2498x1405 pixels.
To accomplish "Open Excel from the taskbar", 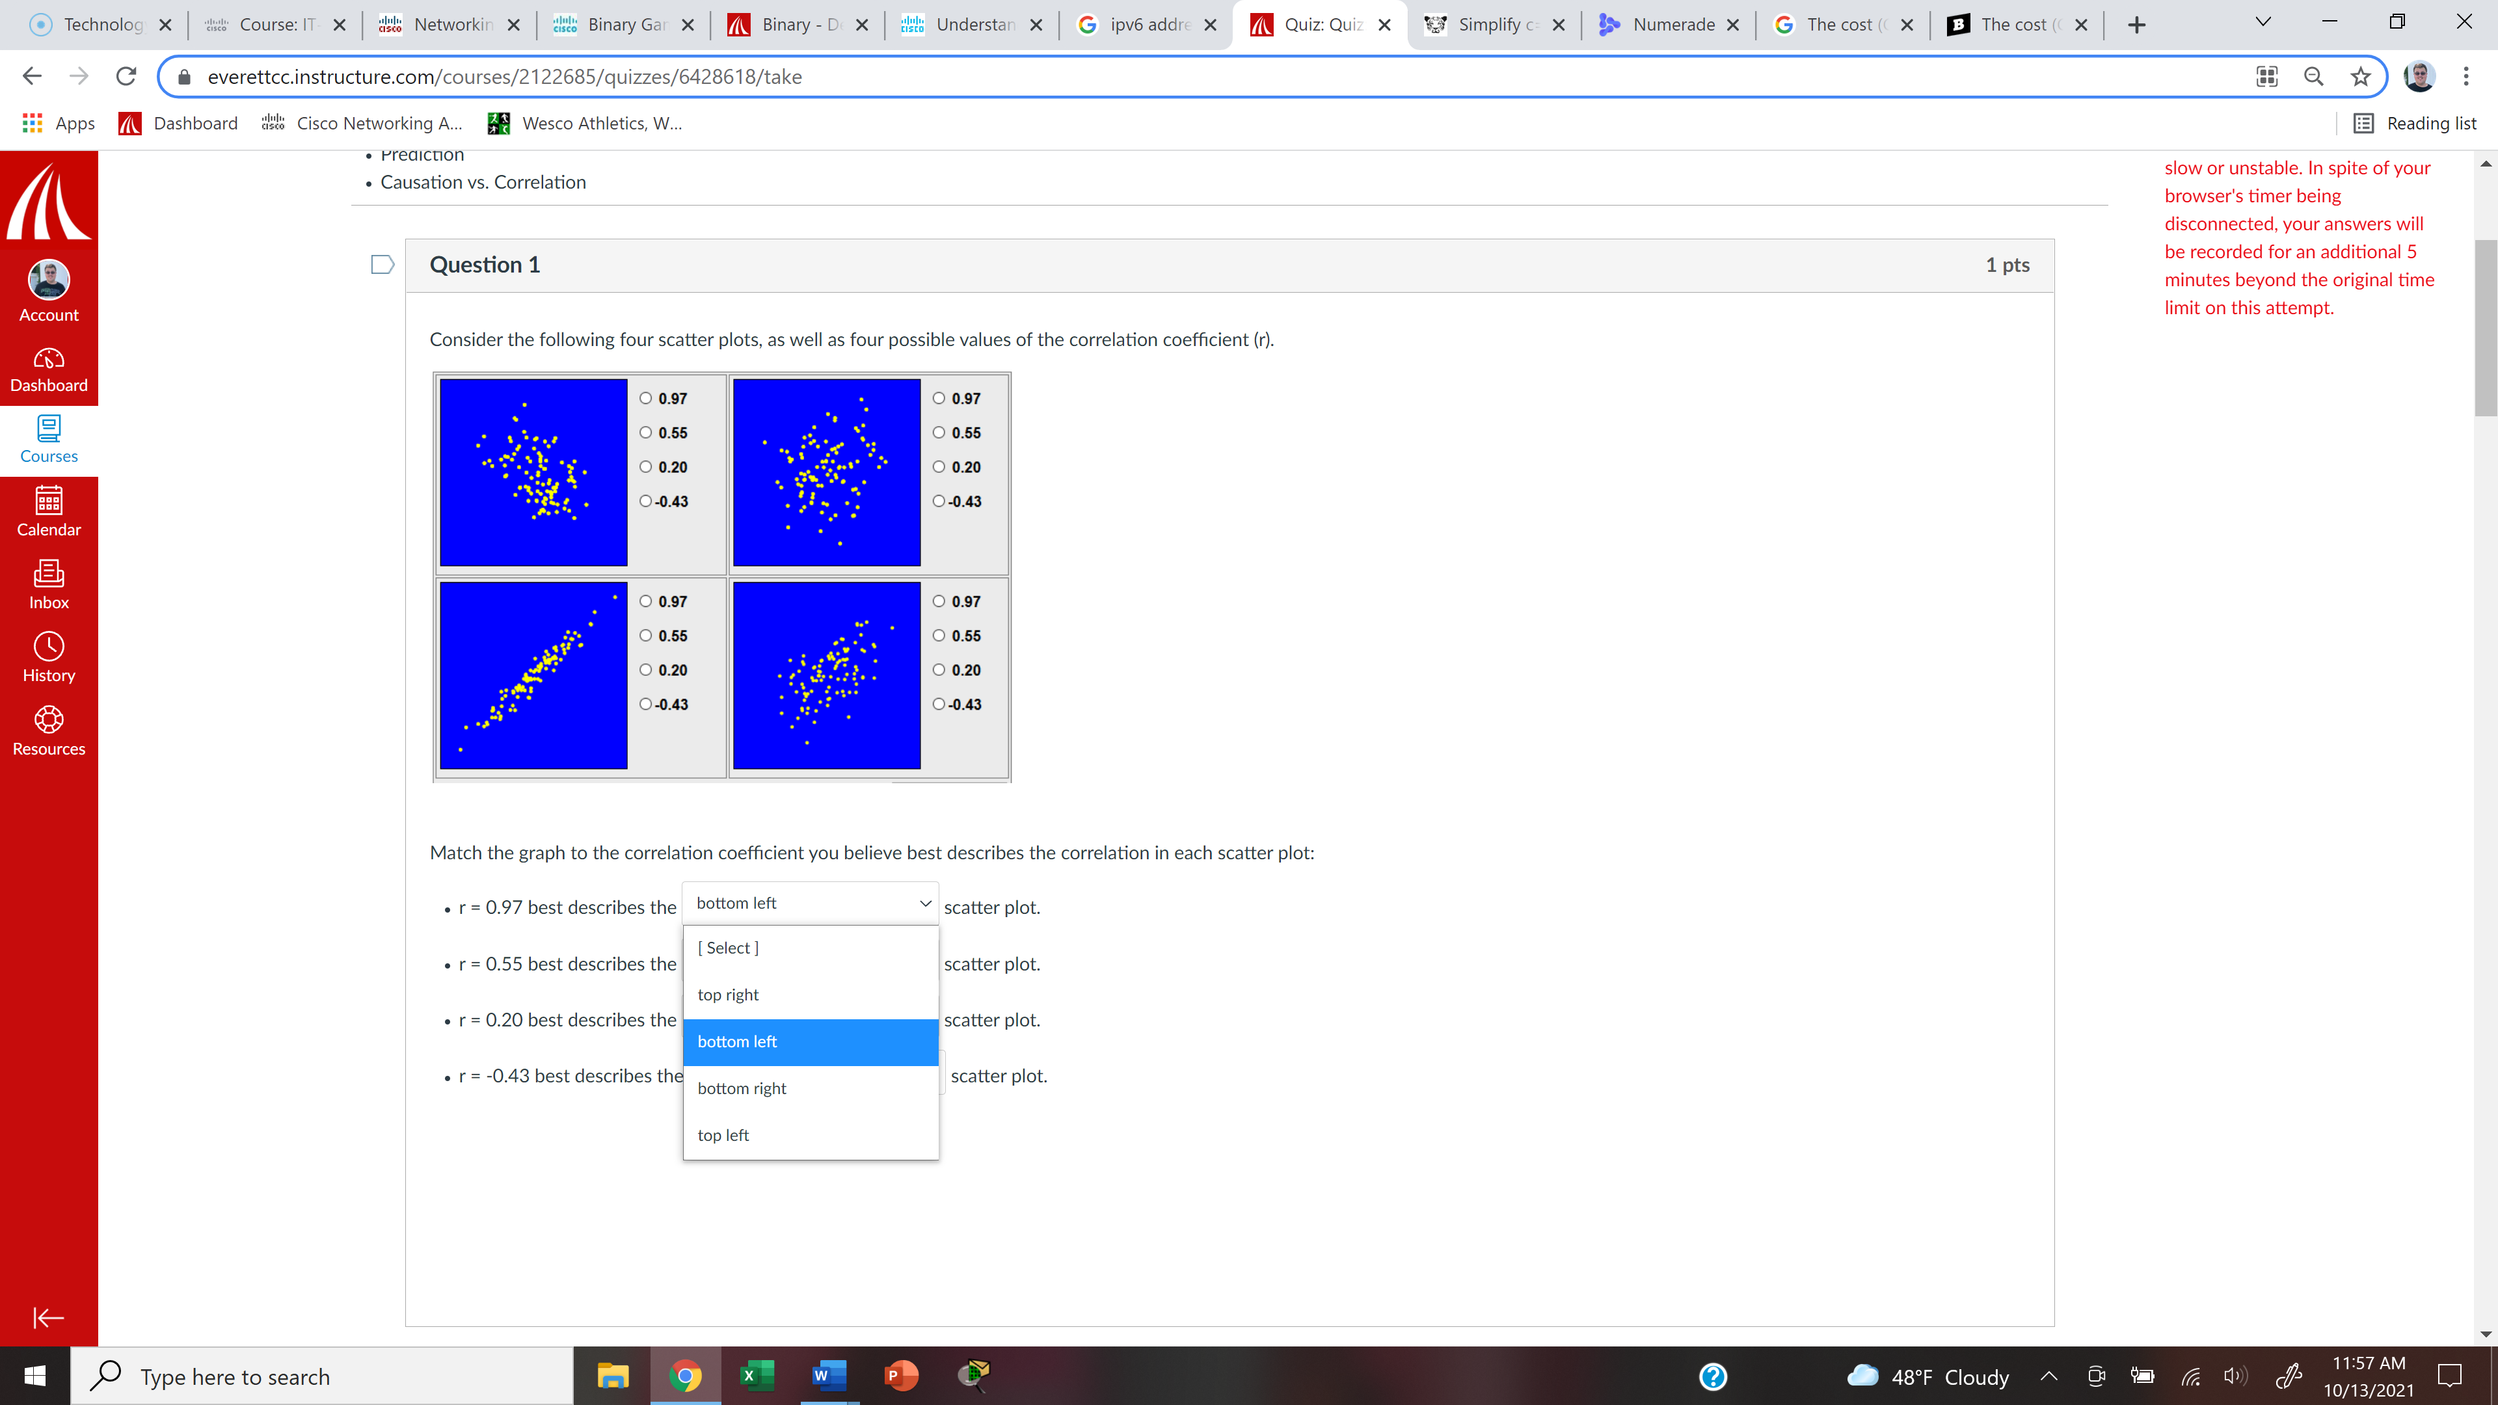I will (x=757, y=1376).
